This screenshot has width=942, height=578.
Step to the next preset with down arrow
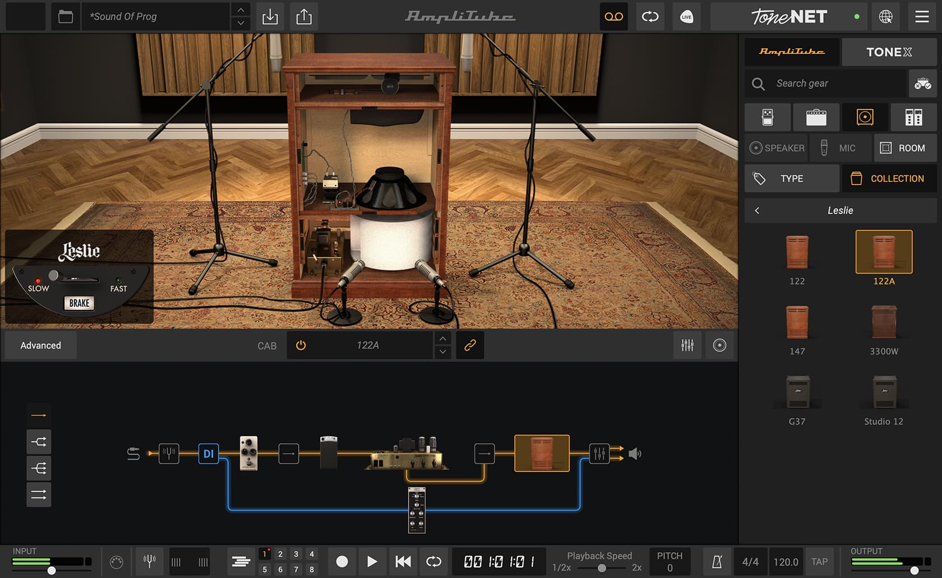pyautogui.click(x=241, y=24)
